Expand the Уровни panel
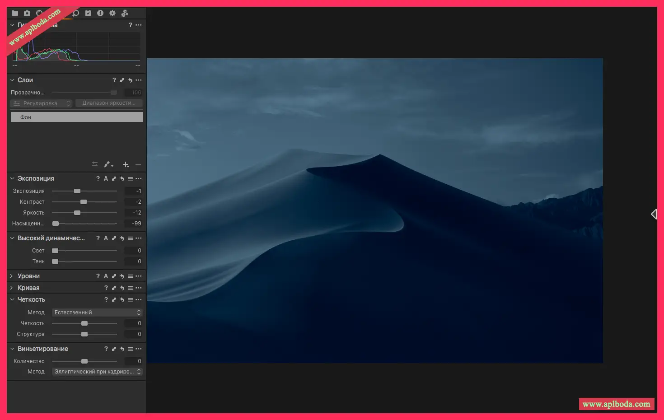The image size is (664, 420). pos(12,276)
